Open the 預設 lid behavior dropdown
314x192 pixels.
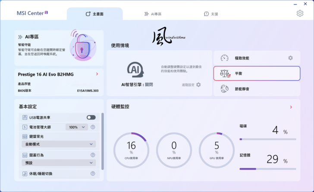(59, 163)
